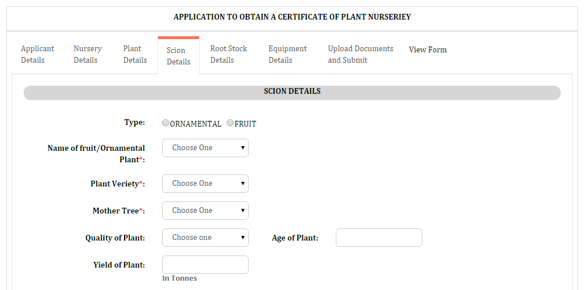Expand the Plant Veriety dropdown
Screen dimensions: 585x290
[x=205, y=184]
